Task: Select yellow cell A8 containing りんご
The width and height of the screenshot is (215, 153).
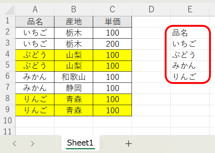Action: (x=35, y=99)
